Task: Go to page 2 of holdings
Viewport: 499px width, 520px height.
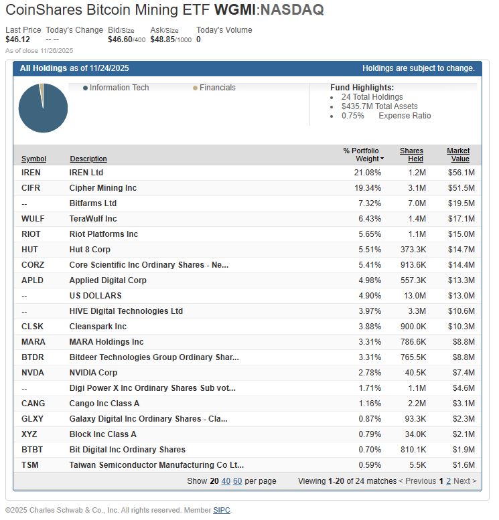Action: coord(448,481)
